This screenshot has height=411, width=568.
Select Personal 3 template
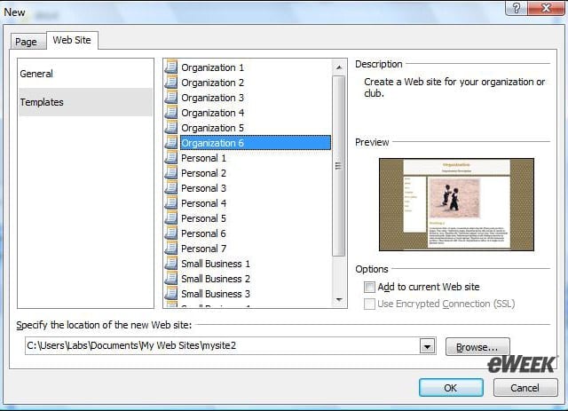(x=203, y=188)
